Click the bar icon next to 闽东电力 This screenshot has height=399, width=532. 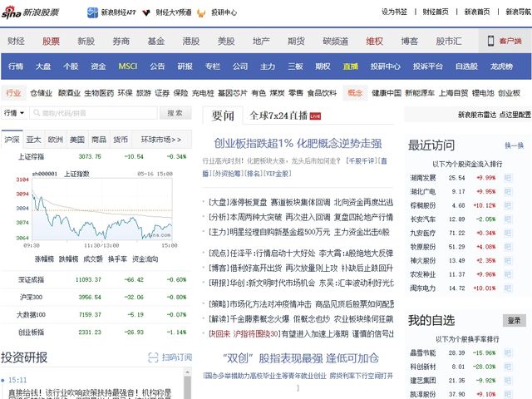coord(508,288)
